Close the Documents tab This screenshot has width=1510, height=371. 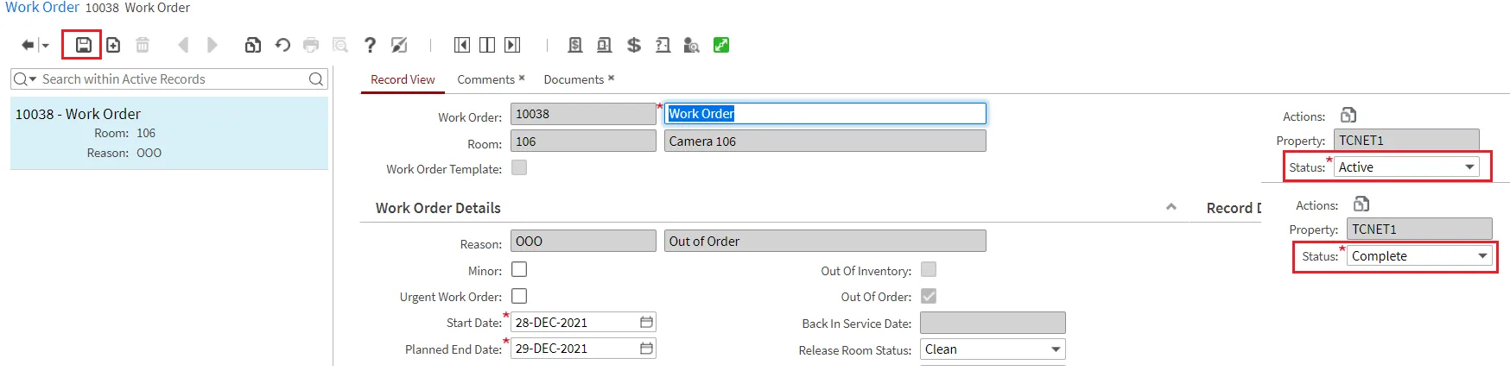pos(611,78)
